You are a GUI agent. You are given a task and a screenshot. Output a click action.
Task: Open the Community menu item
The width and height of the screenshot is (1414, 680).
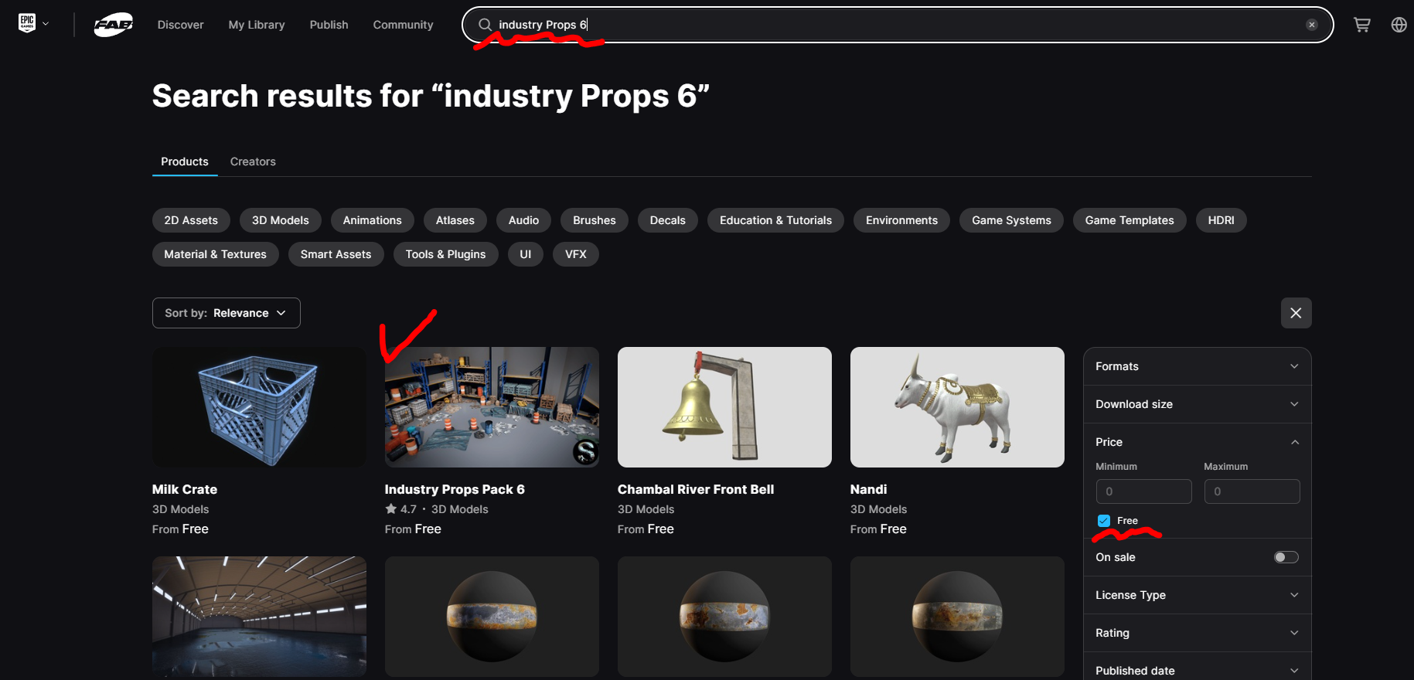[404, 25]
